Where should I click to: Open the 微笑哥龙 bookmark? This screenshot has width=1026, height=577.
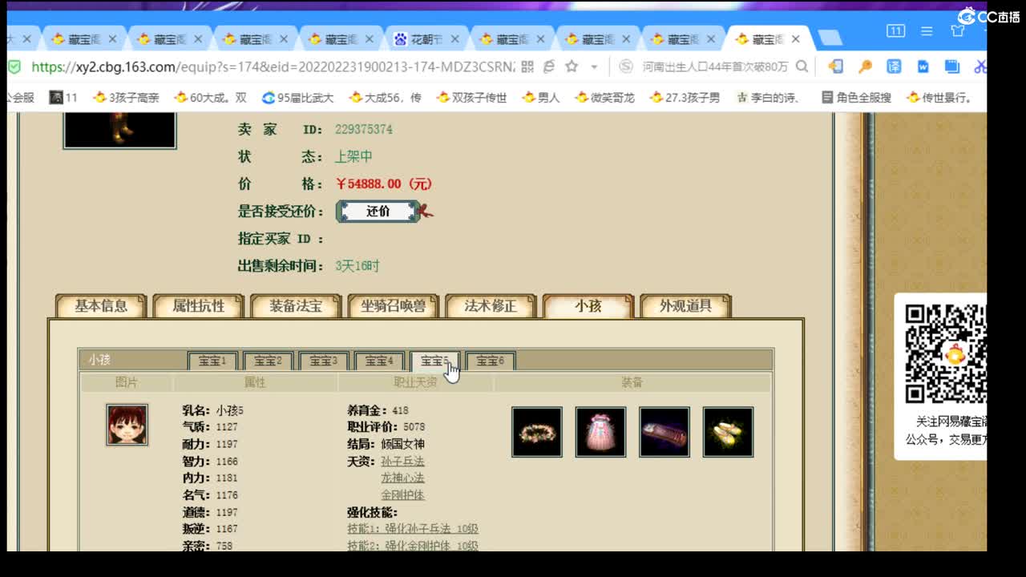coord(604,98)
